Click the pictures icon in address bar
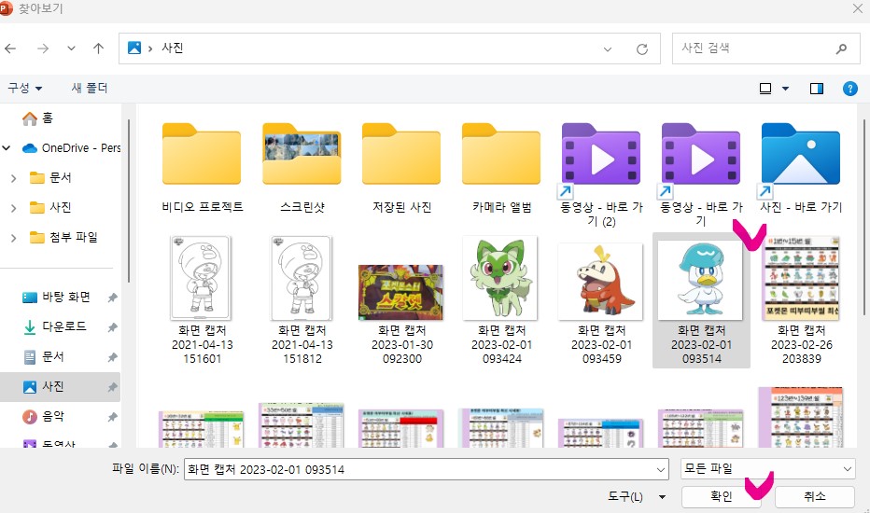 click(134, 48)
